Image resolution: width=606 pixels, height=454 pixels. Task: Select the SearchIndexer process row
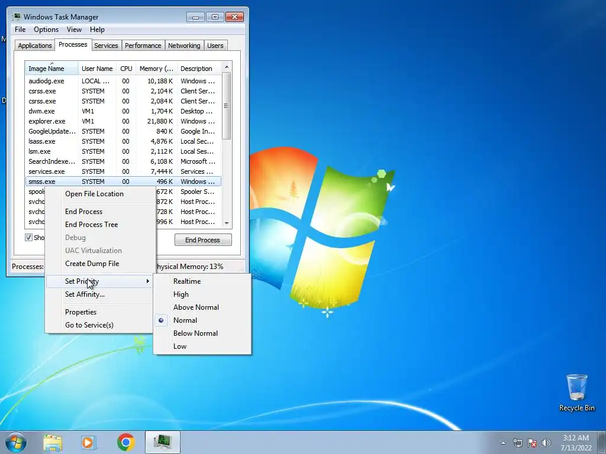pyautogui.click(x=123, y=161)
